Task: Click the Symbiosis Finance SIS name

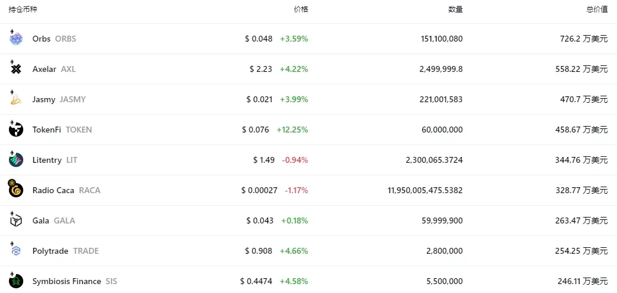Action: coord(74,281)
